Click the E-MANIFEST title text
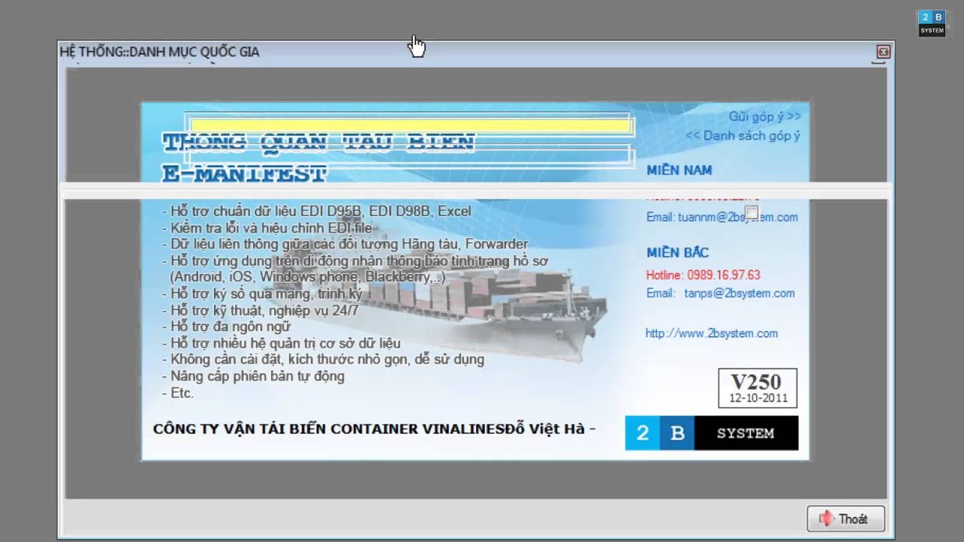The image size is (964, 542). (244, 174)
